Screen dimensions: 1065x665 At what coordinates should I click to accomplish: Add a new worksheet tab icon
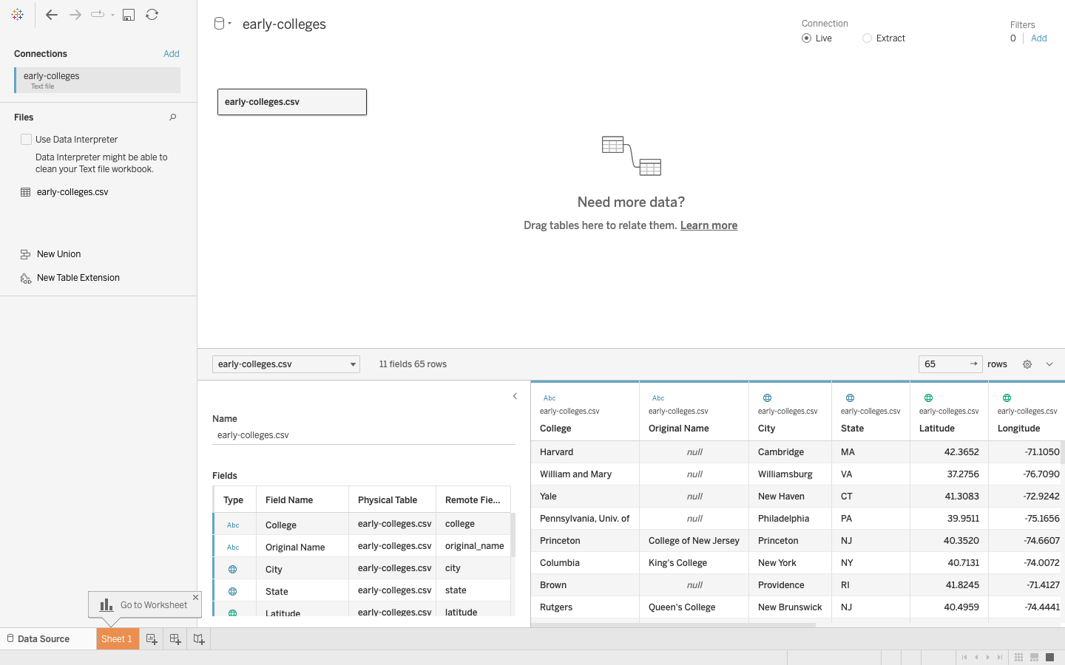coord(152,639)
